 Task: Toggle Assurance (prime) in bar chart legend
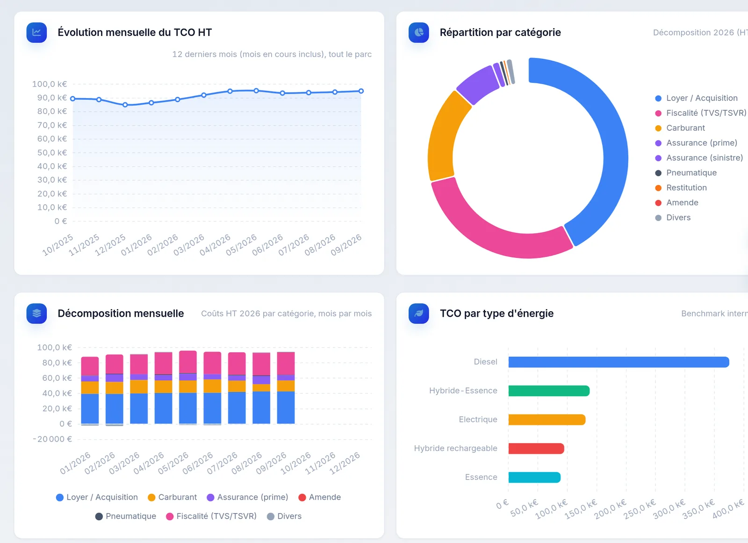pos(247,497)
